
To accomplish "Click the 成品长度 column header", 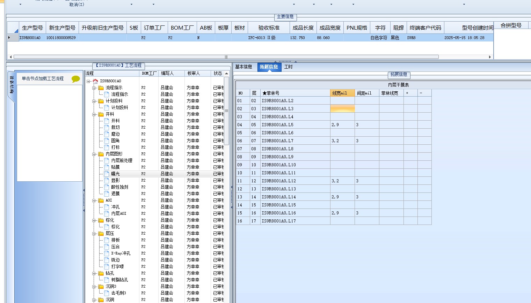I will pos(303,28).
